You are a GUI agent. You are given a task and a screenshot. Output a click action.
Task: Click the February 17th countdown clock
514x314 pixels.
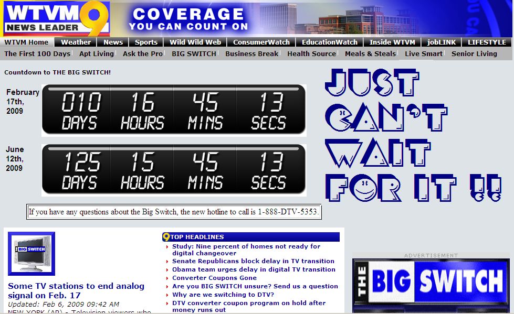[174, 110]
